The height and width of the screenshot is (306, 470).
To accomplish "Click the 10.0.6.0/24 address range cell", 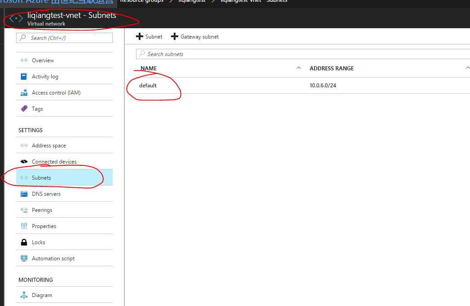I will [323, 86].
